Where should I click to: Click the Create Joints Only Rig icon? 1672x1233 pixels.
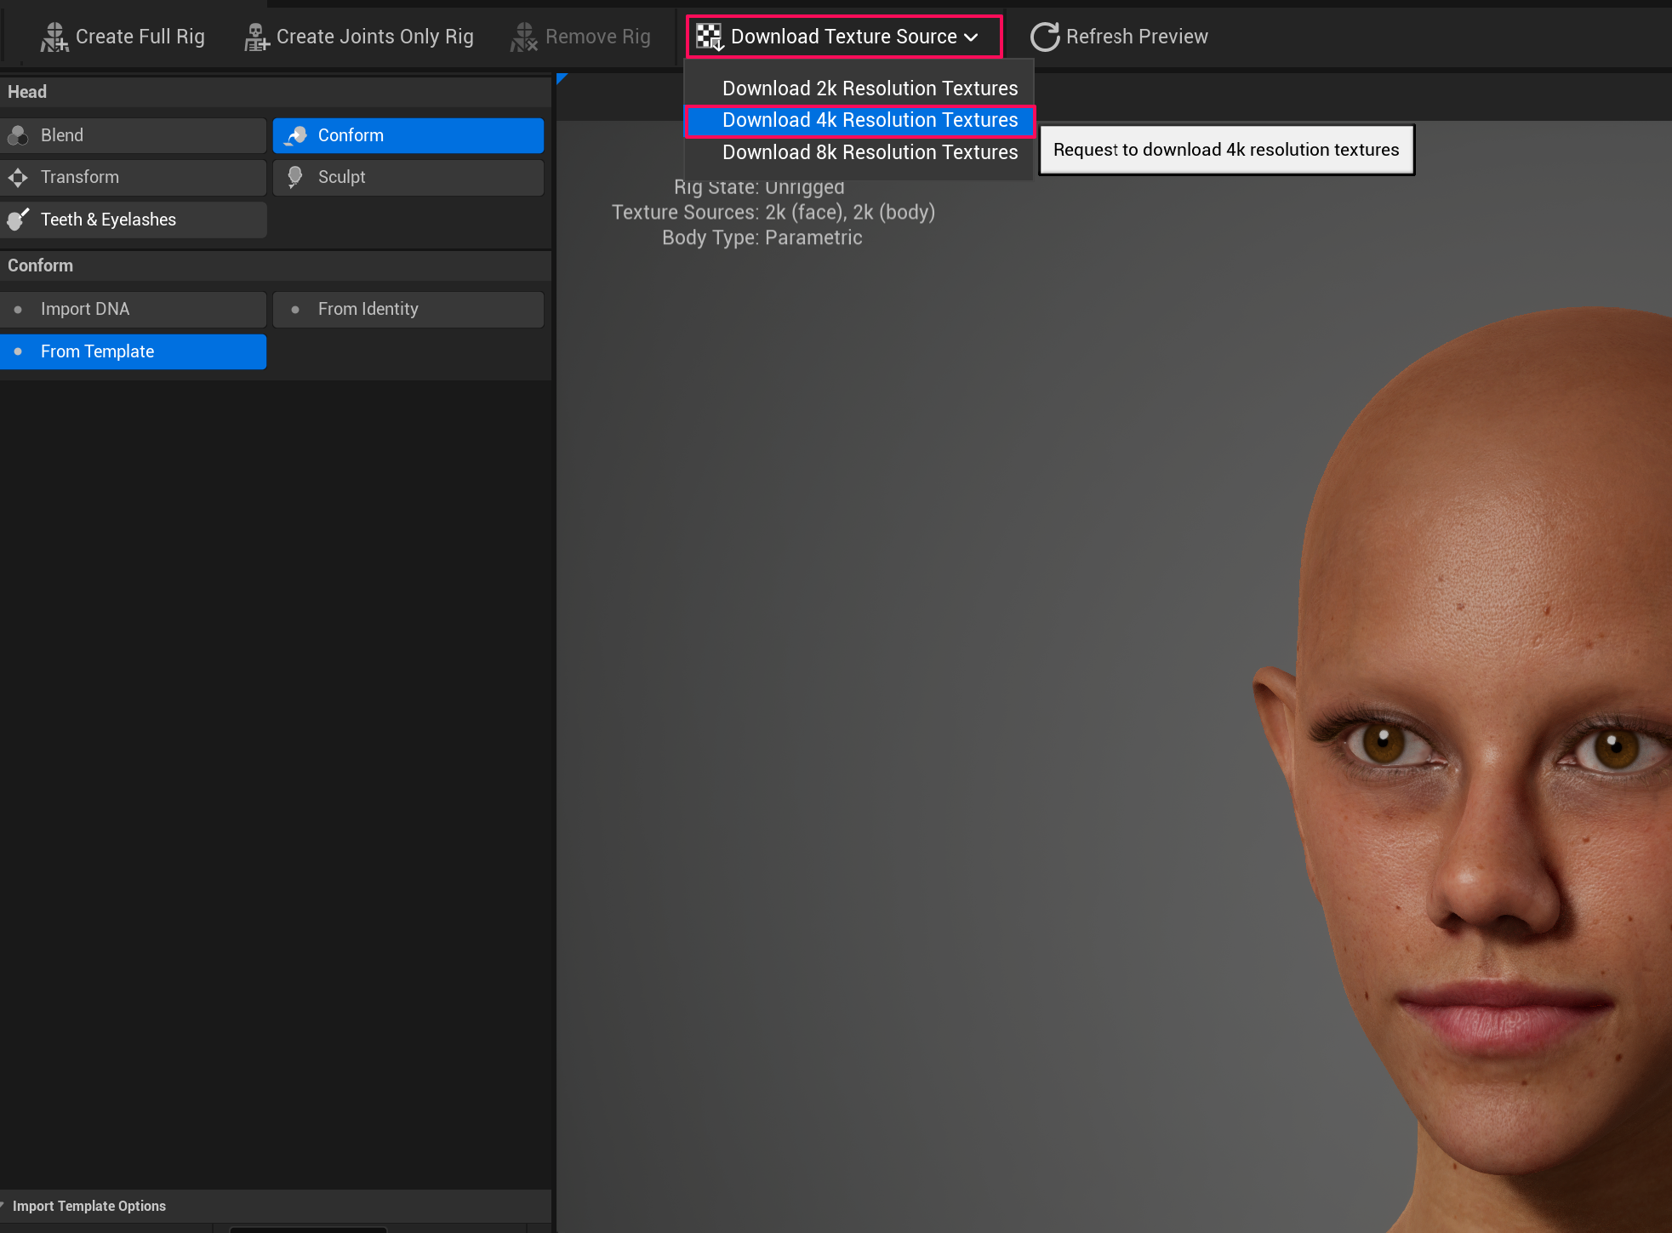254,36
